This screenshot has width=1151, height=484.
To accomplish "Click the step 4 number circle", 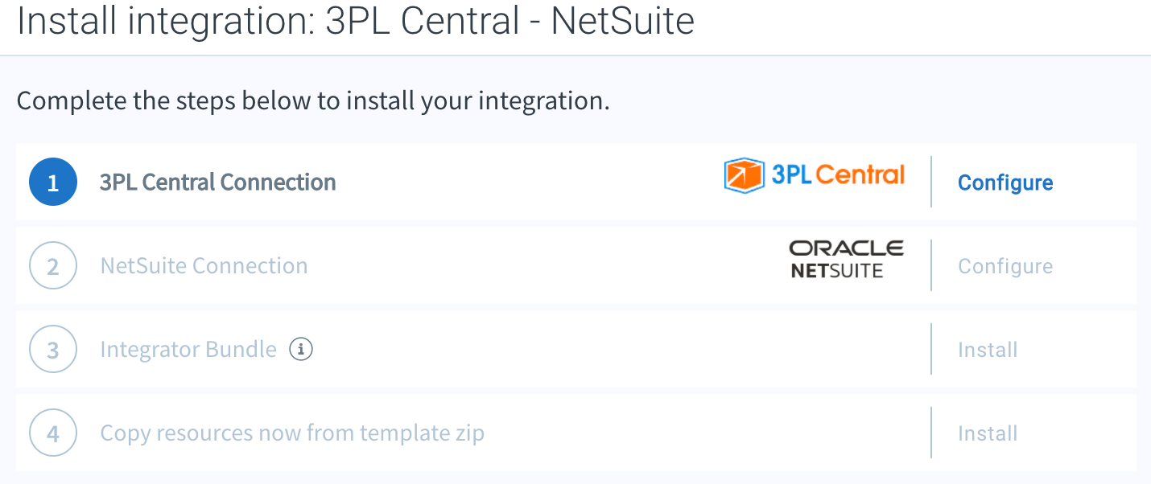I will (x=53, y=433).
